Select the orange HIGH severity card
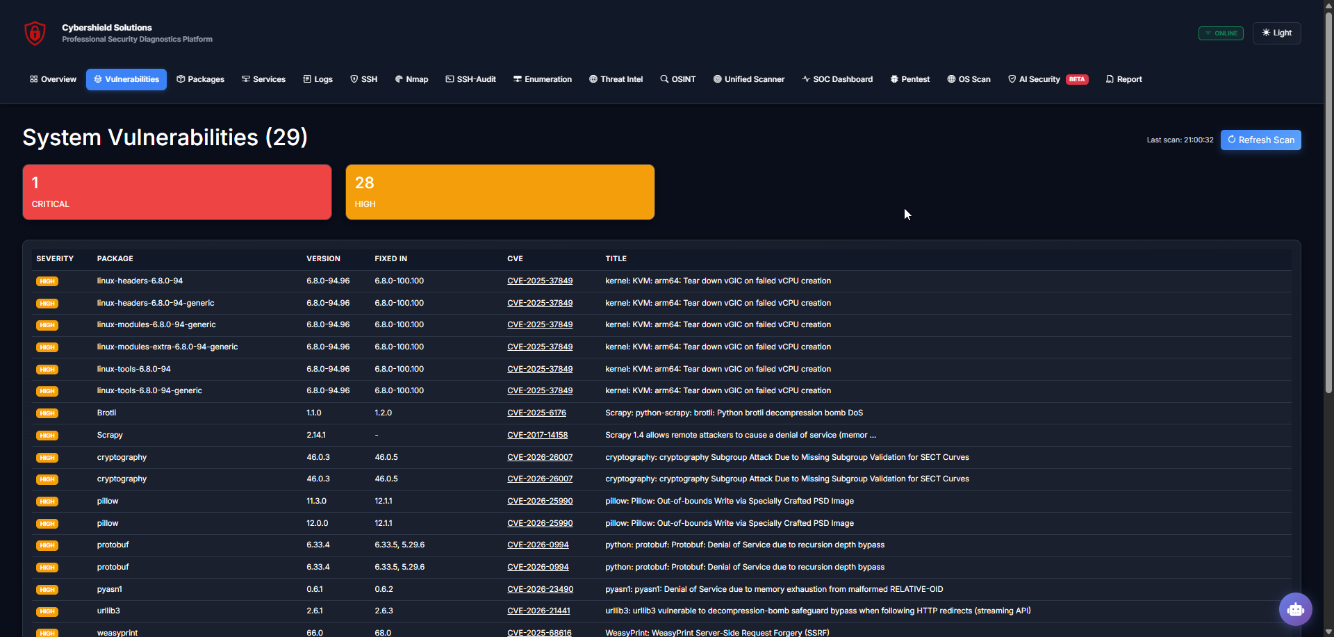The width and height of the screenshot is (1334, 637). click(x=500, y=192)
